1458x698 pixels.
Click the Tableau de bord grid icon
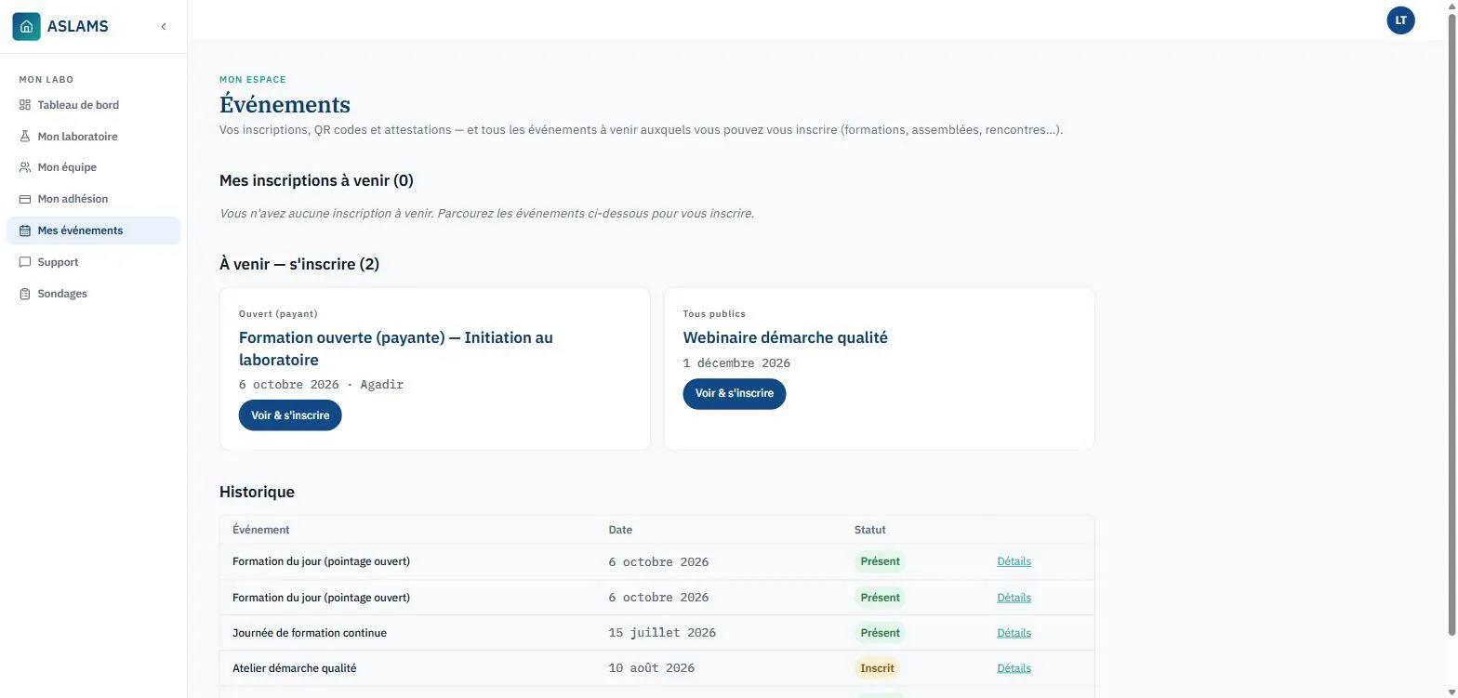pos(25,105)
